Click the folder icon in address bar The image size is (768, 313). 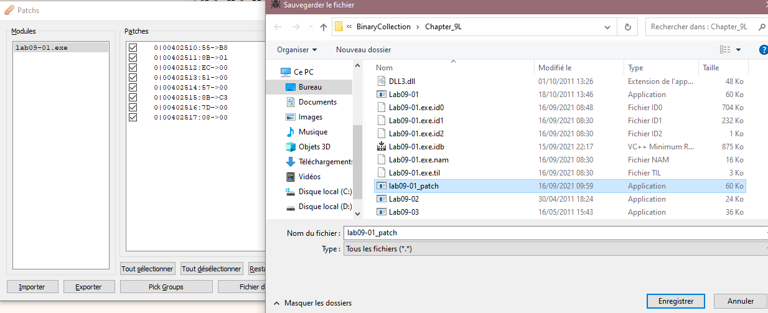click(x=339, y=27)
